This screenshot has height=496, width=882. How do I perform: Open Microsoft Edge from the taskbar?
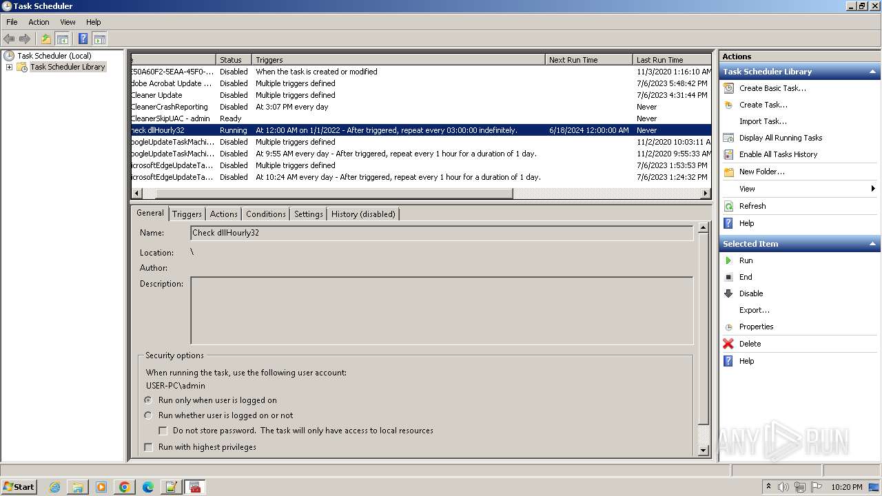click(x=148, y=487)
